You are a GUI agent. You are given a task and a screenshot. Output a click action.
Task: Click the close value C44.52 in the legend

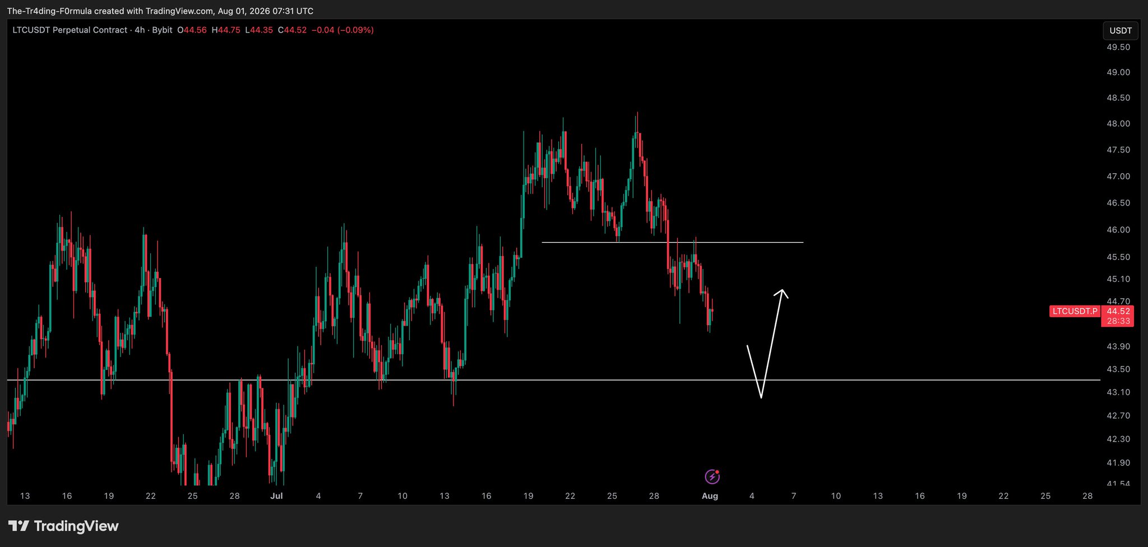tap(292, 30)
